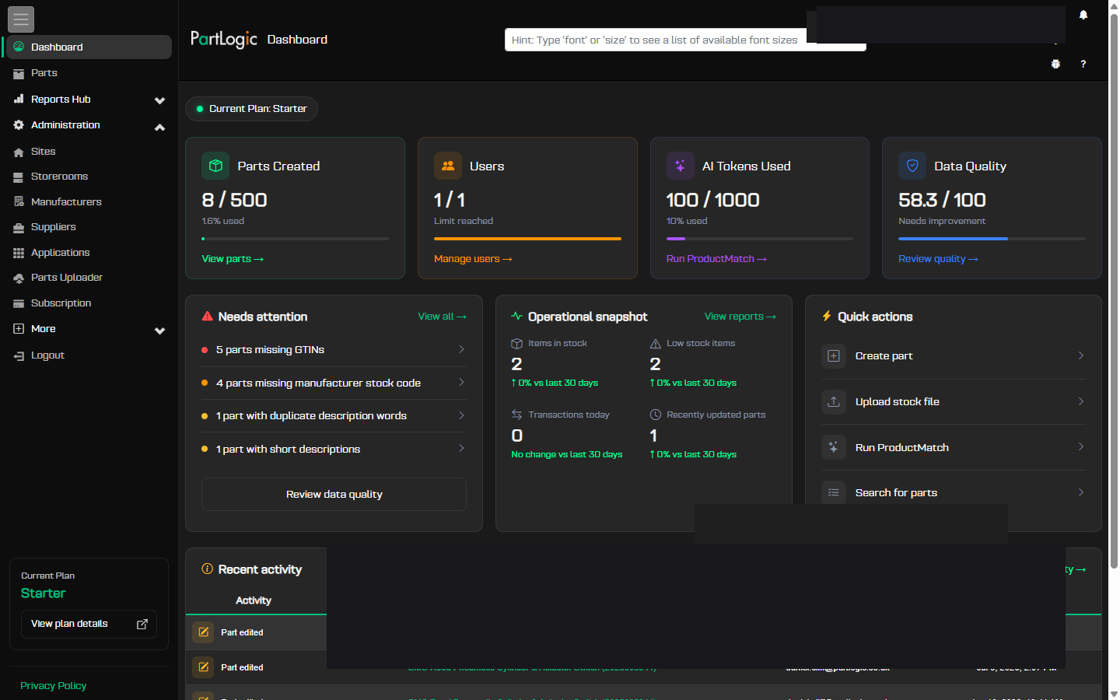Click the Review data quality button
This screenshot has height=700, width=1120.
click(x=334, y=495)
